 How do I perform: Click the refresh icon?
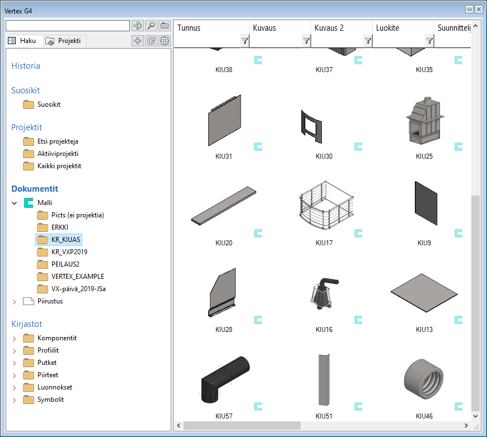[x=151, y=41]
